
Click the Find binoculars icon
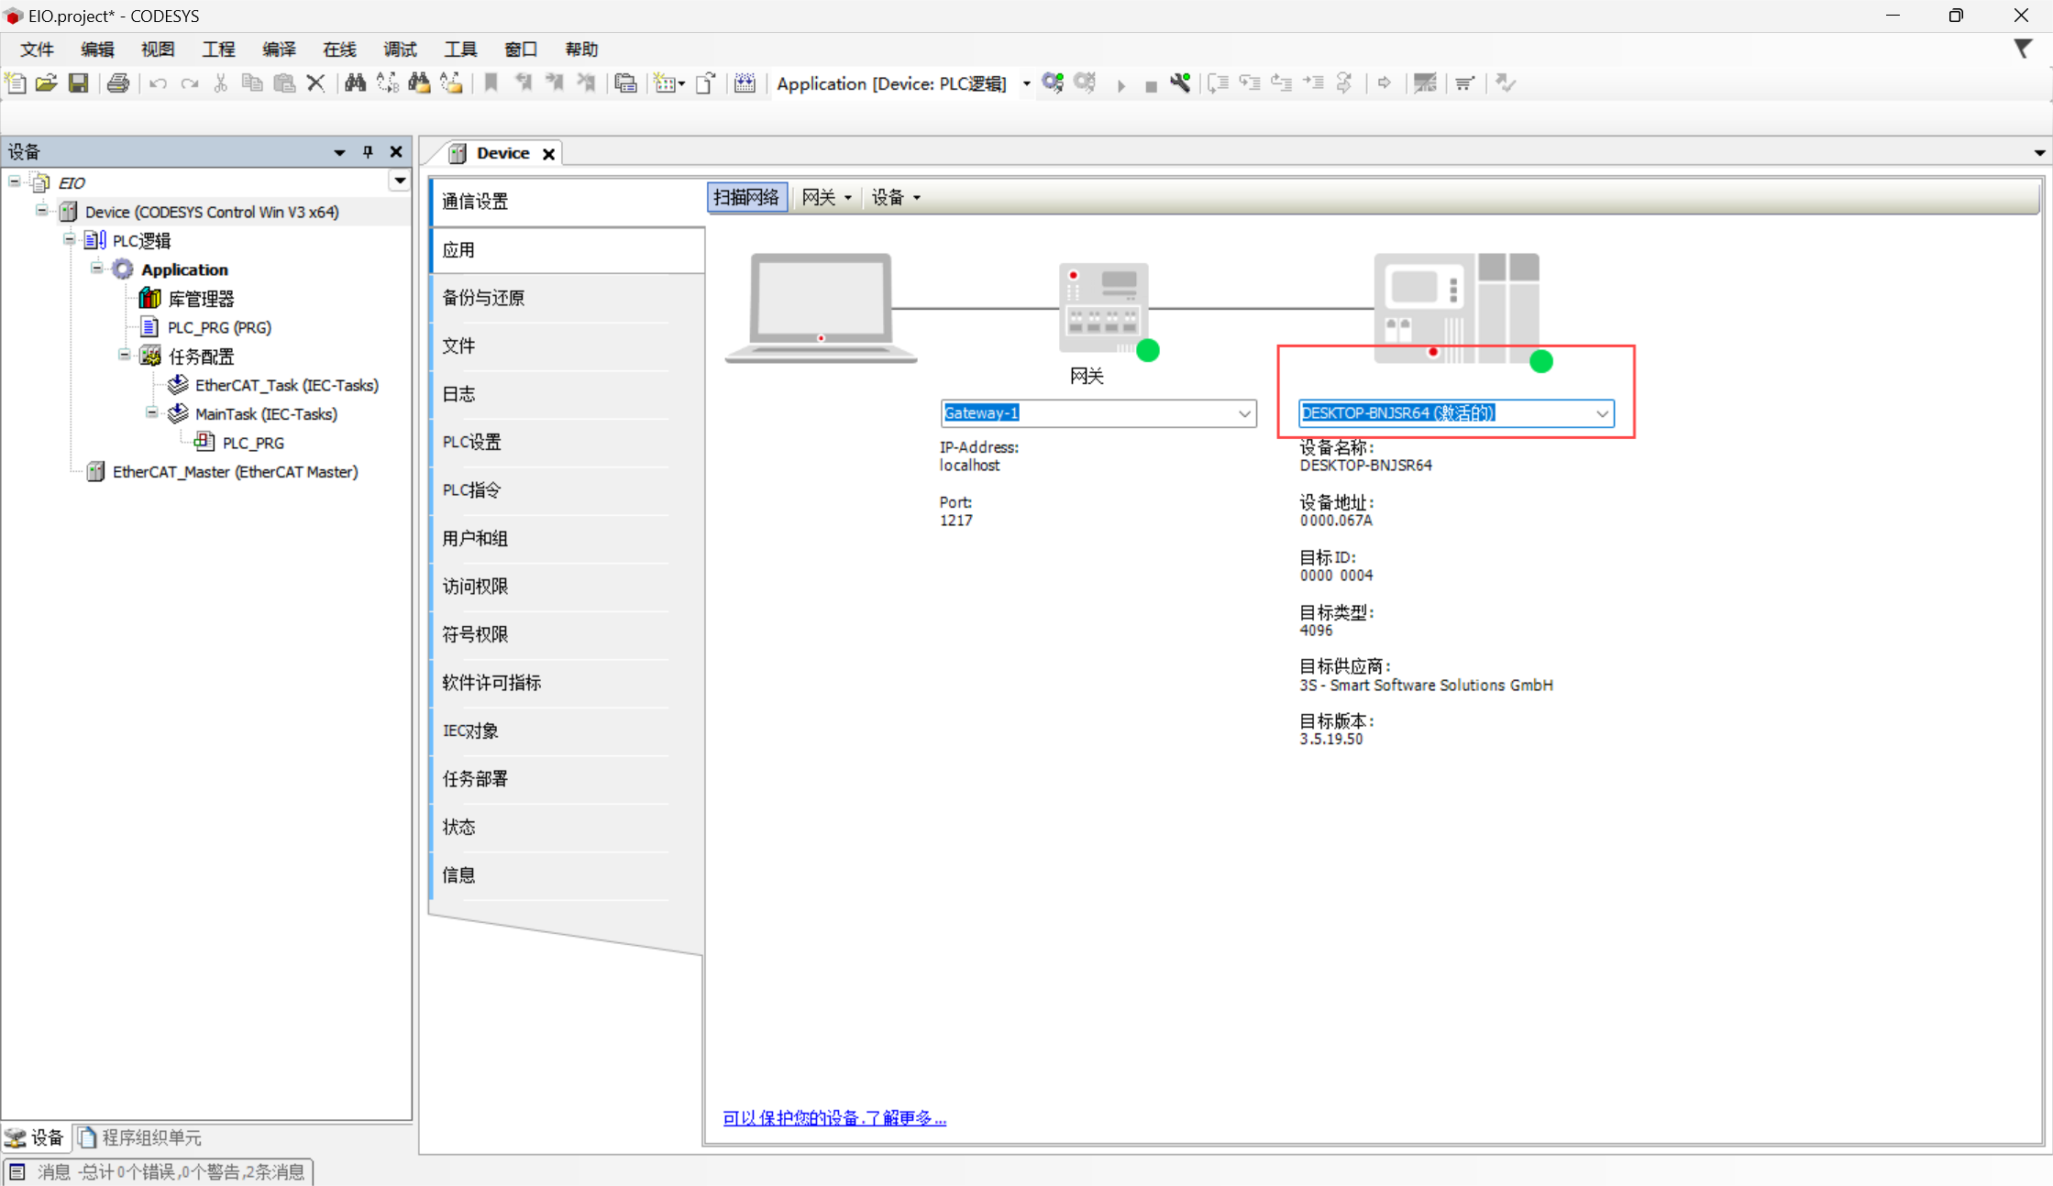355,83
